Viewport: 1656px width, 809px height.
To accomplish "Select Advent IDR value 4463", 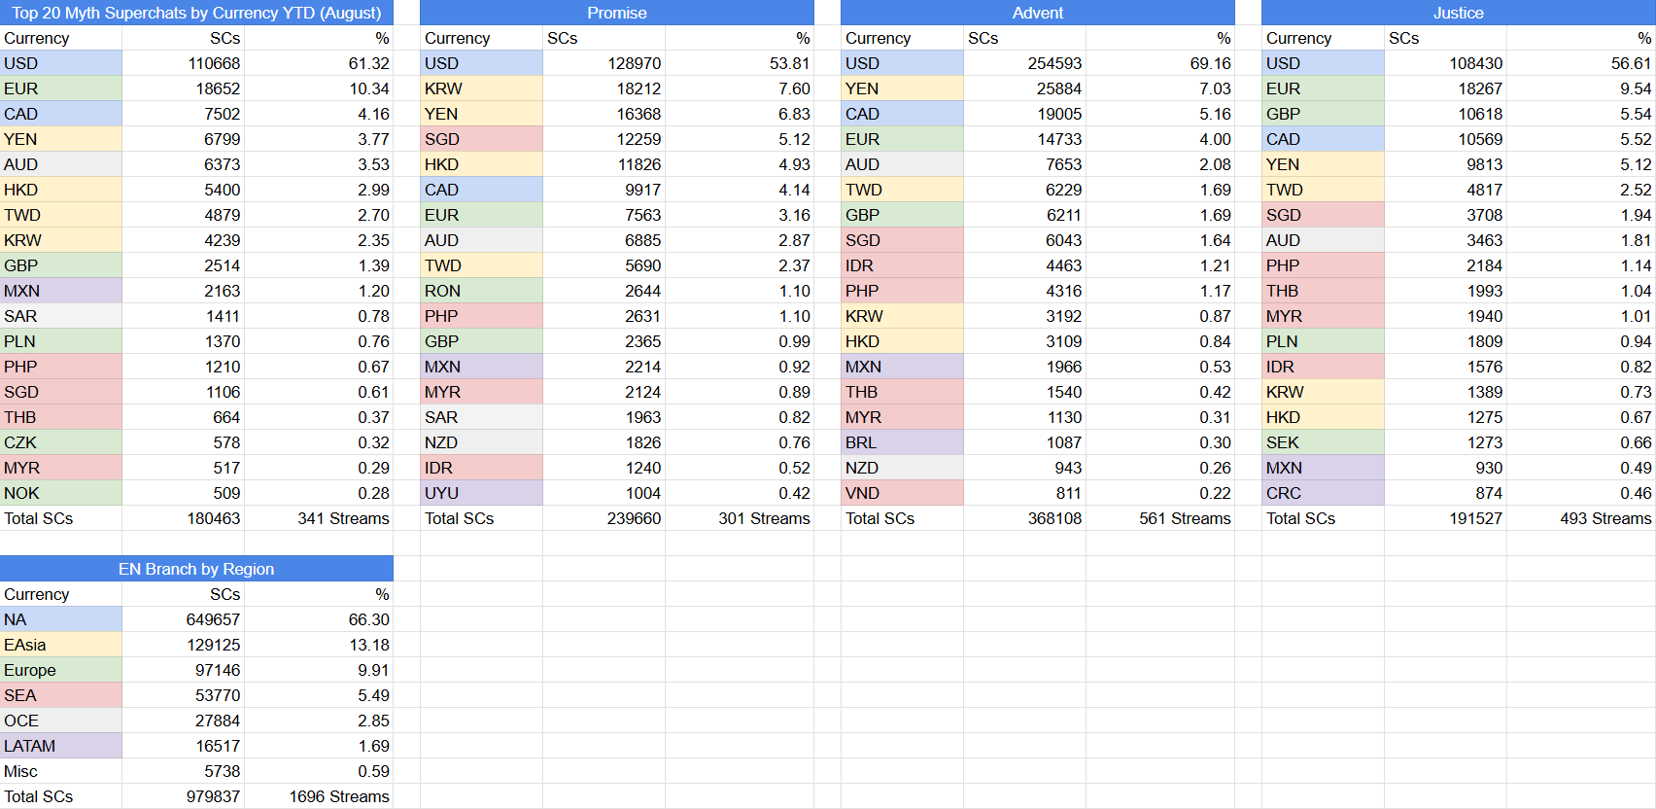I will (x=1025, y=265).
